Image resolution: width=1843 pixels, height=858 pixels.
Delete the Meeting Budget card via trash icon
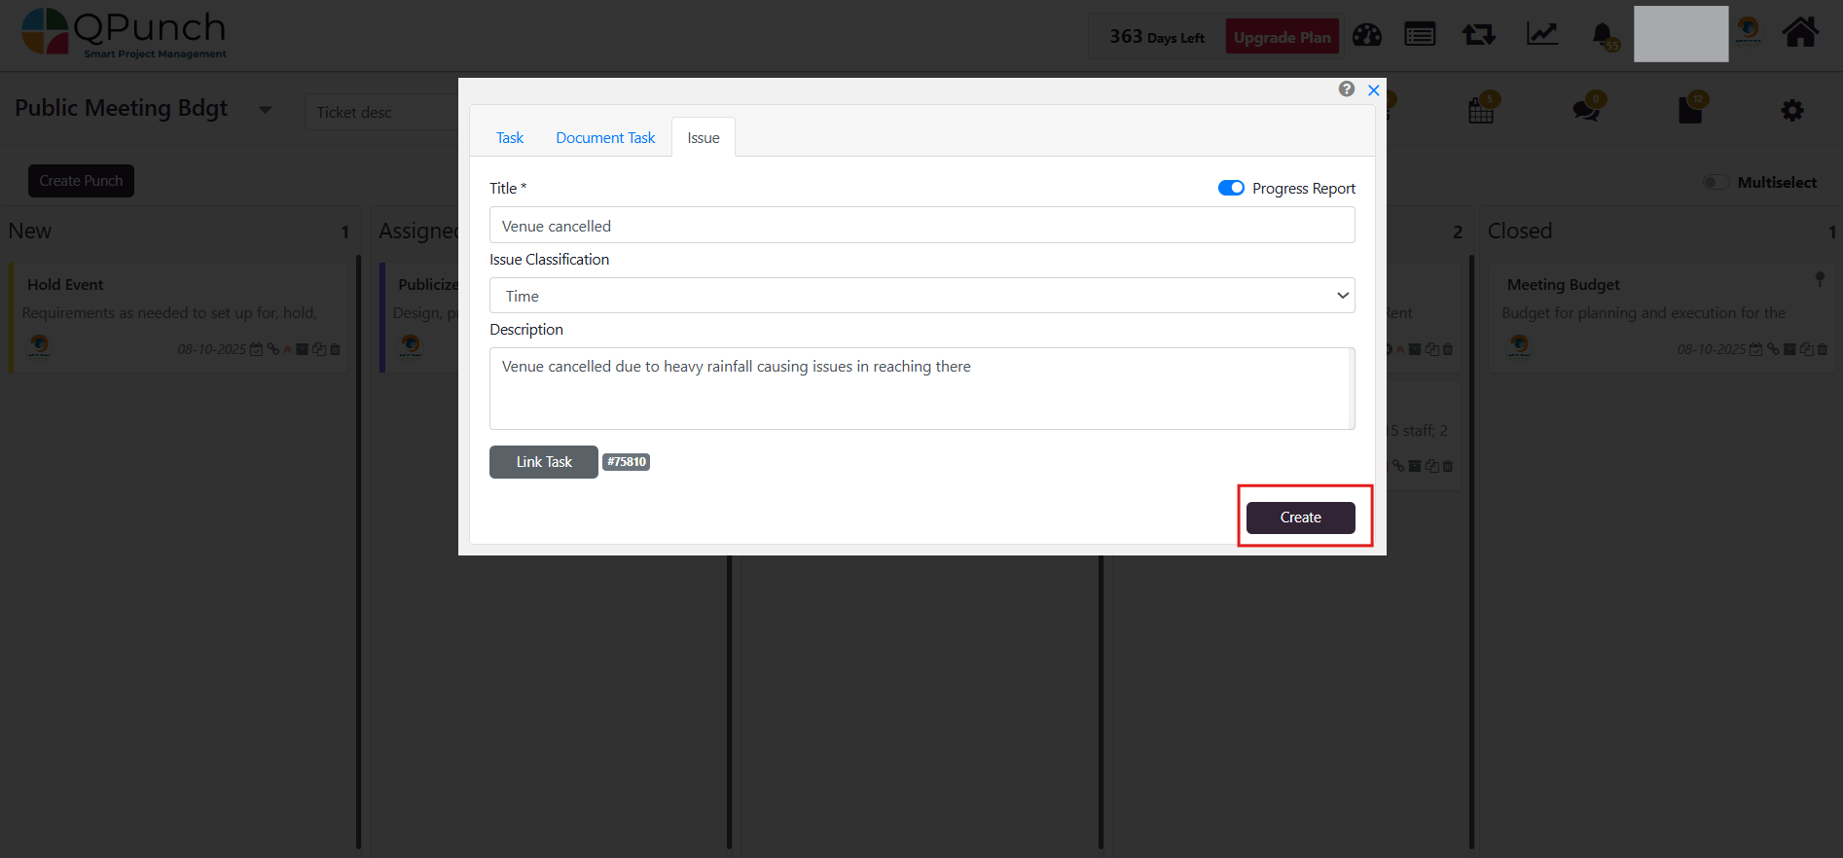pyautogui.click(x=1823, y=349)
